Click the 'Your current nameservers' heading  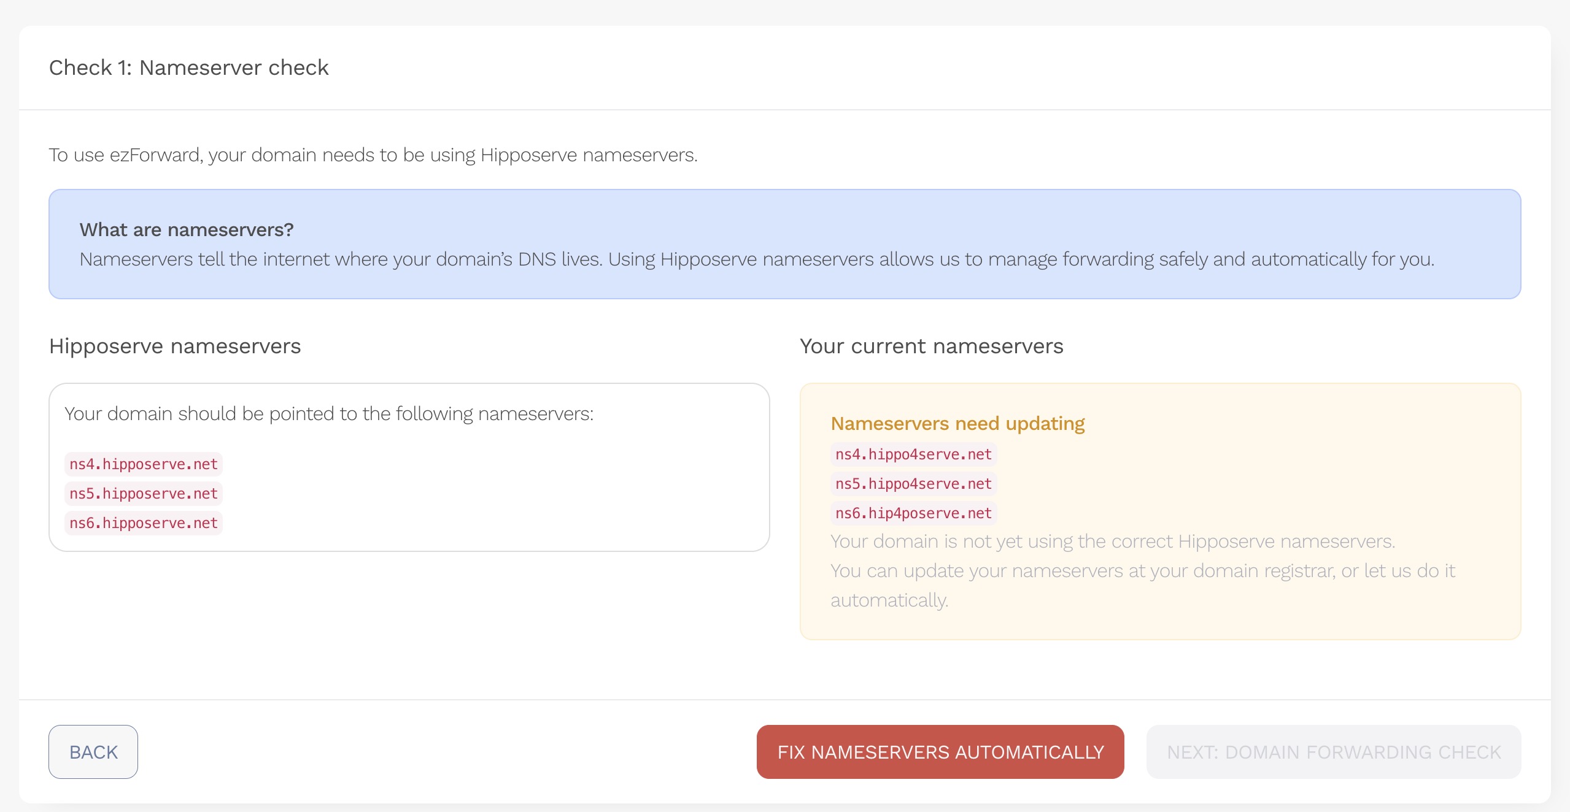point(931,347)
